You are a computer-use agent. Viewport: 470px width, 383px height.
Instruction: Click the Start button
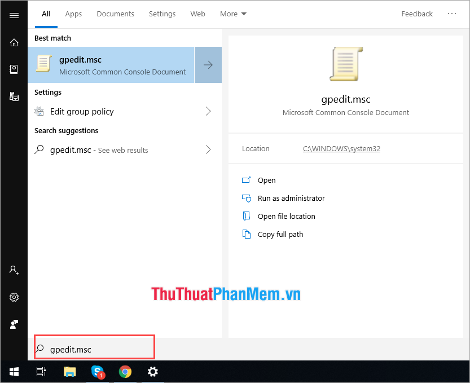coord(14,372)
